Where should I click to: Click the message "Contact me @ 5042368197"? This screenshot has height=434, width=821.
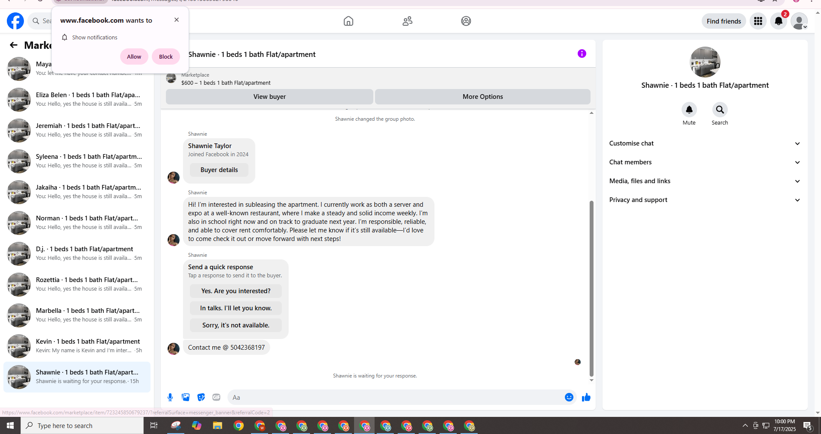[x=227, y=348]
